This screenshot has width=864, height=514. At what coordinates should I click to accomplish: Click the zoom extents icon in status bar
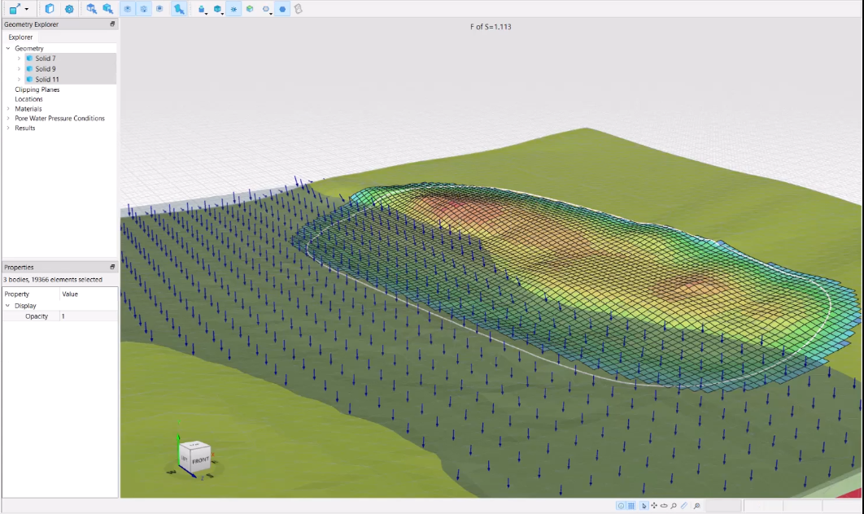697,506
